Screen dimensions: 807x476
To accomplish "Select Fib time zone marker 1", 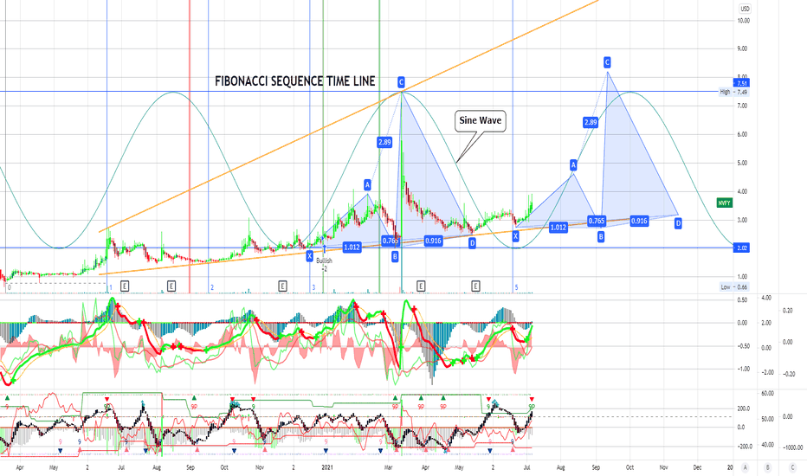I will click(110, 287).
